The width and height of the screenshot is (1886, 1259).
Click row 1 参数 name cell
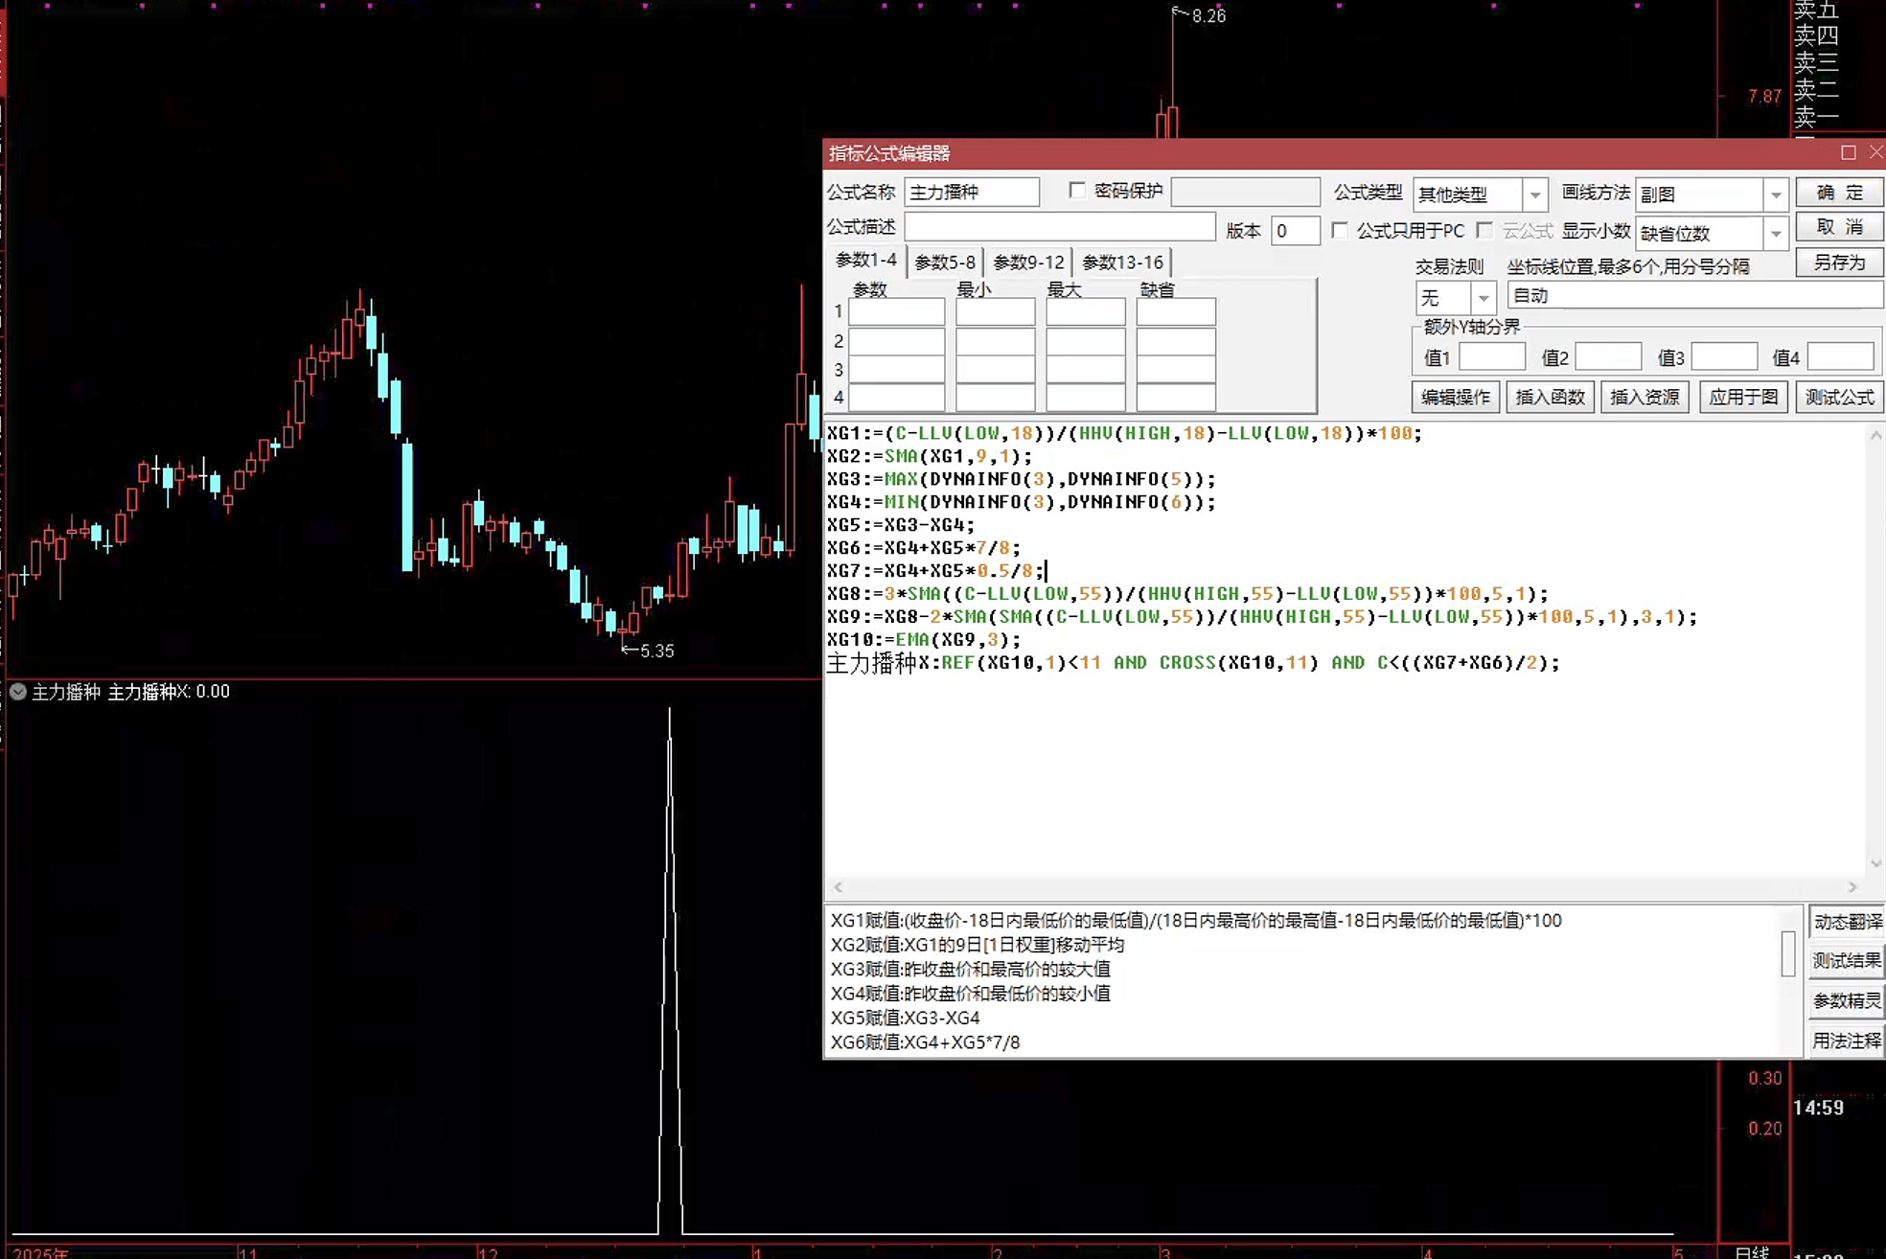pyautogui.click(x=897, y=312)
